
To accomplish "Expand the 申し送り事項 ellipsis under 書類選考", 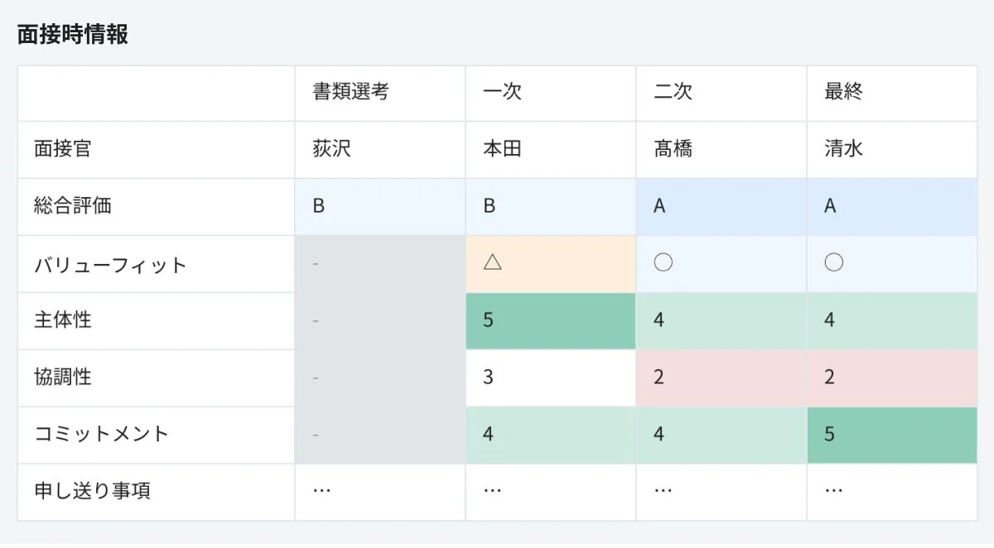I will [x=321, y=491].
